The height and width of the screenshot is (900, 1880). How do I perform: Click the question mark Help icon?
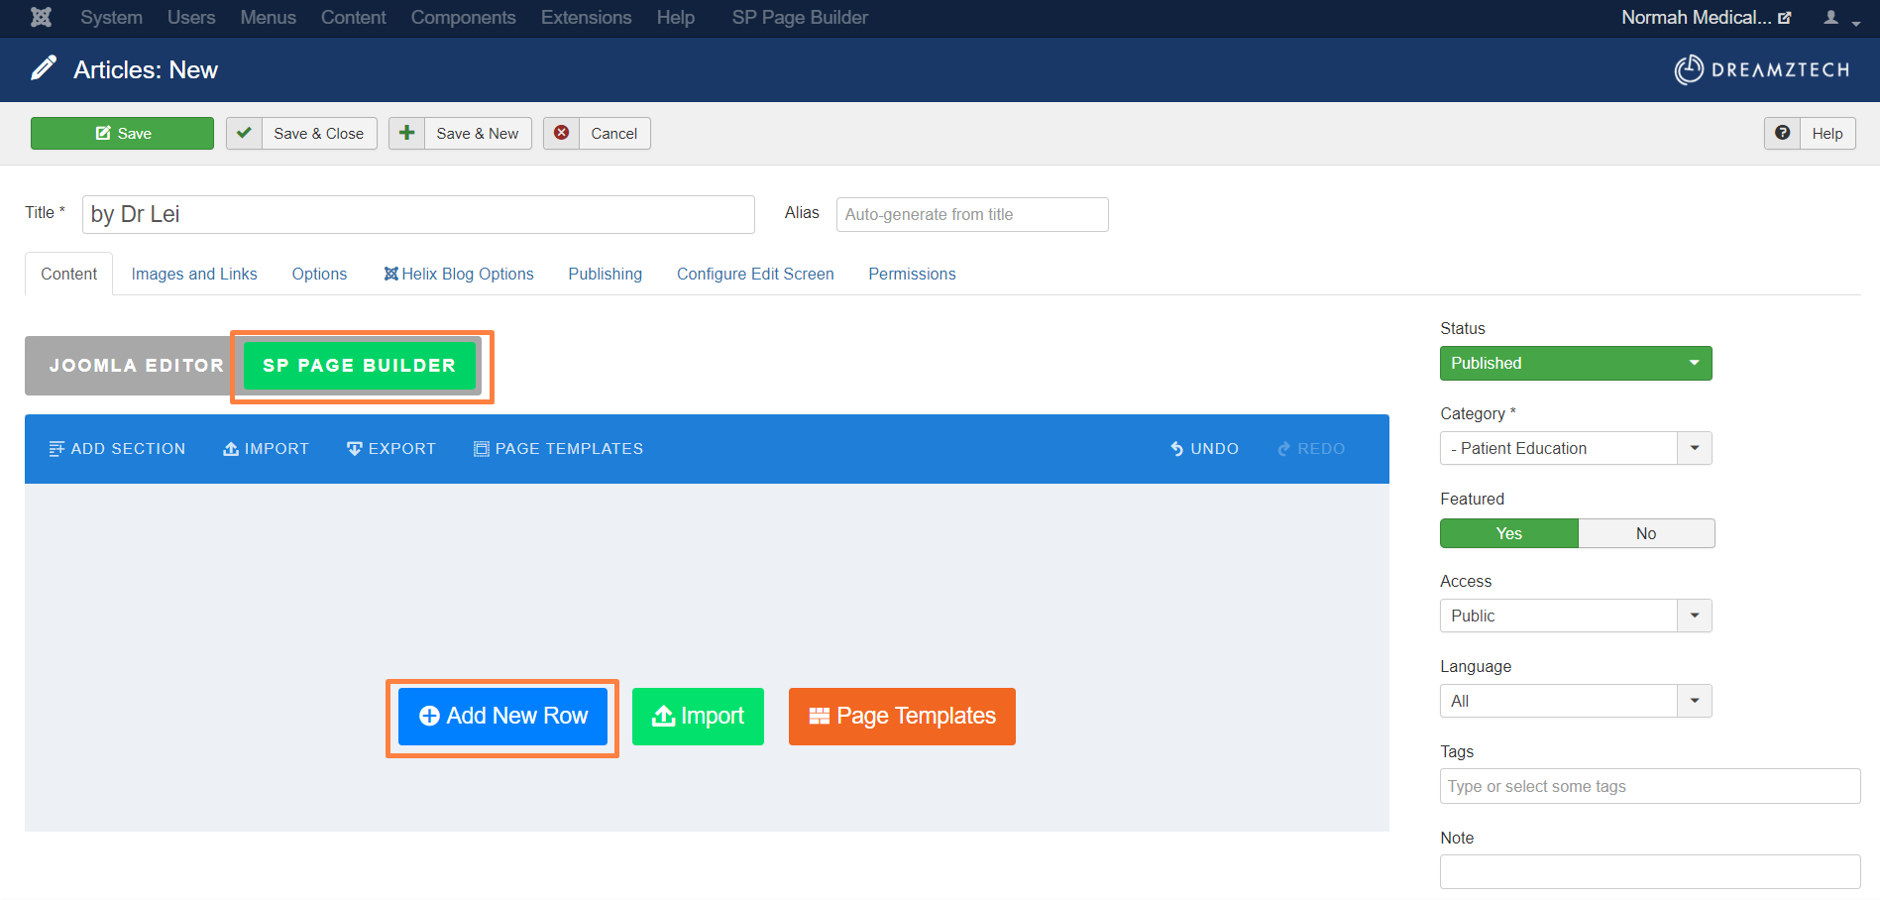tap(1782, 133)
